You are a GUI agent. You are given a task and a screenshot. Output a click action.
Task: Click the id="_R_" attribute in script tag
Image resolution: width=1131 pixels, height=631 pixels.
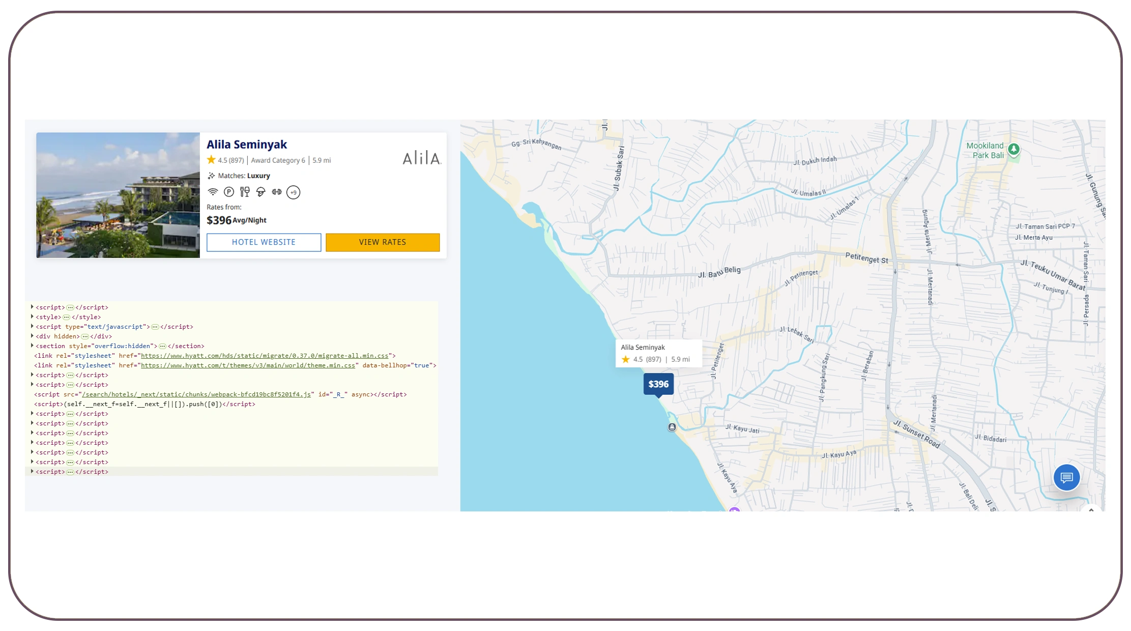click(333, 394)
